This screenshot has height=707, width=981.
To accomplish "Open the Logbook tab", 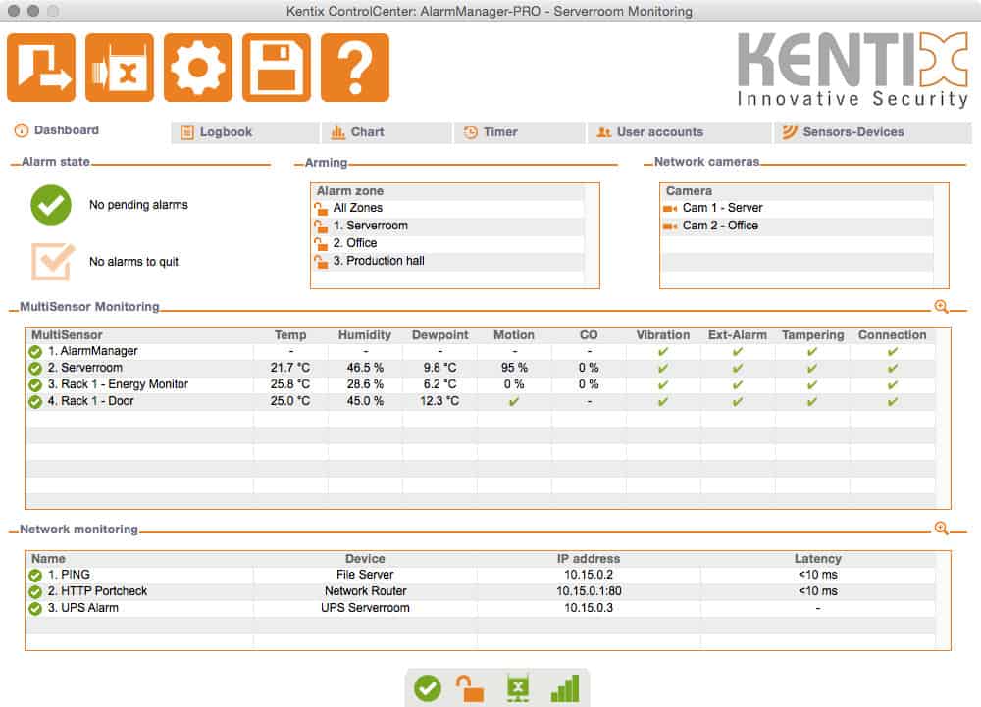I will [244, 132].
